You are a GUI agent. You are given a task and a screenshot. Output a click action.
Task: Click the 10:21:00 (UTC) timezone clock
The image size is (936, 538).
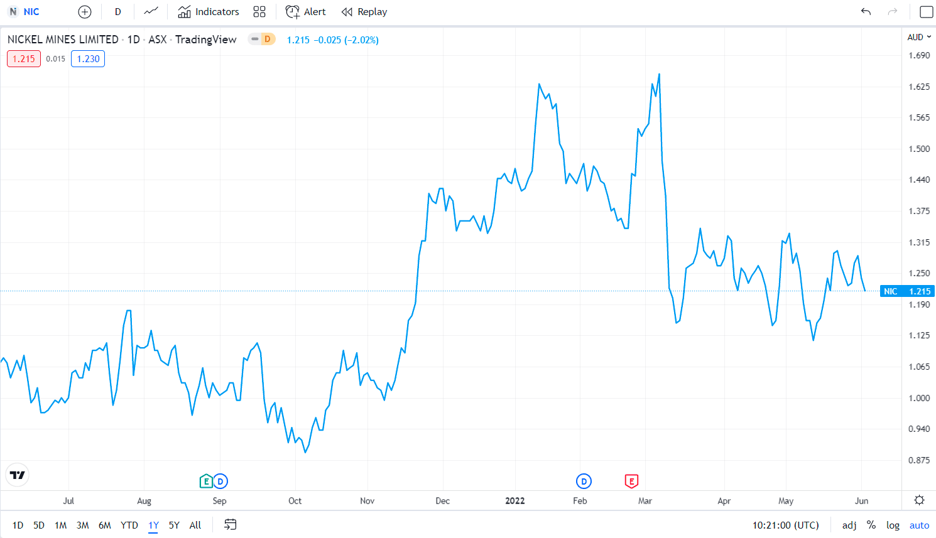coord(786,525)
